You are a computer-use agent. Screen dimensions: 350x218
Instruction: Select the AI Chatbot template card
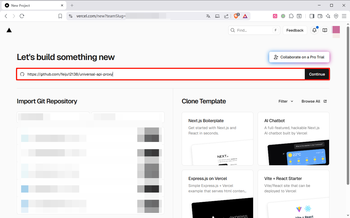pyautogui.click(x=293, y=138)
